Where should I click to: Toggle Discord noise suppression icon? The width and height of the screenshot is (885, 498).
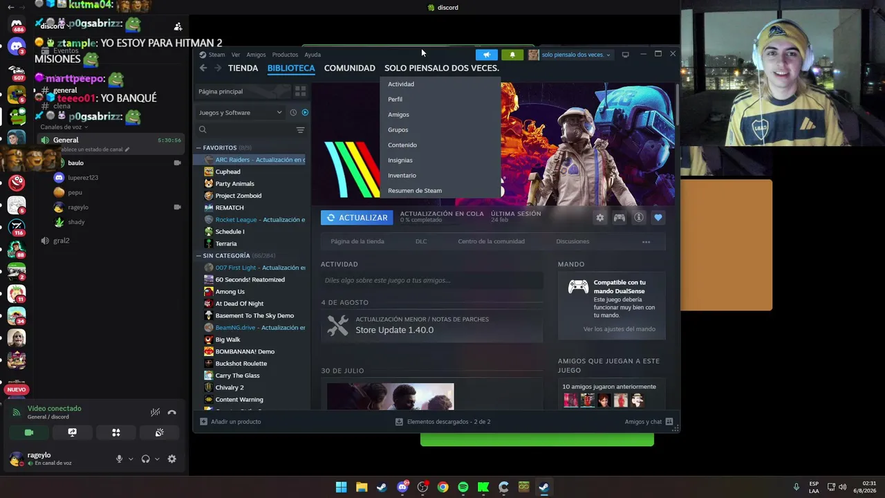[156, 412]
